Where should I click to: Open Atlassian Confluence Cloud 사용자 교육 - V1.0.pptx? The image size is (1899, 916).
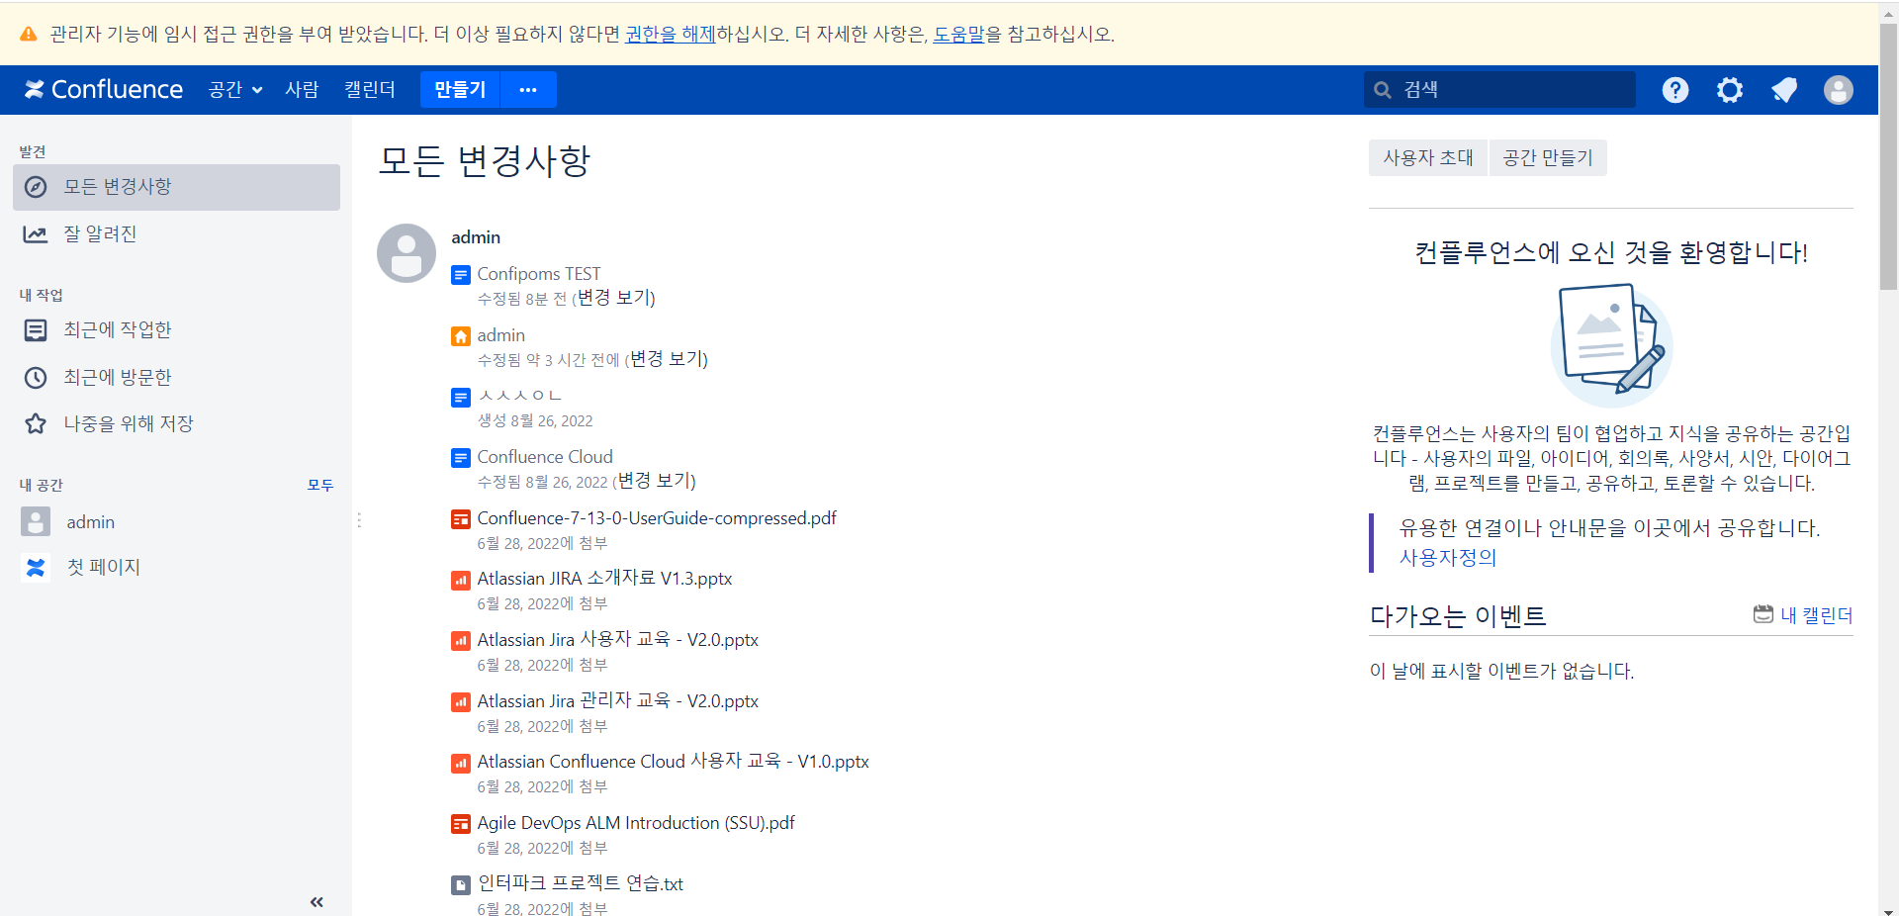click(674, 762)
